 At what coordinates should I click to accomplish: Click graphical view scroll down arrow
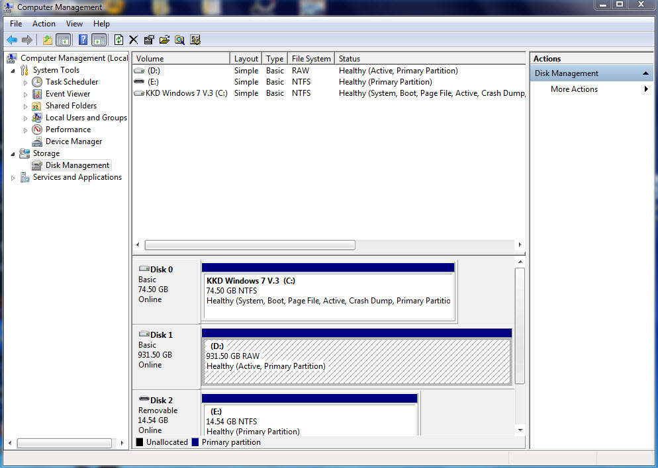point(520,430)
